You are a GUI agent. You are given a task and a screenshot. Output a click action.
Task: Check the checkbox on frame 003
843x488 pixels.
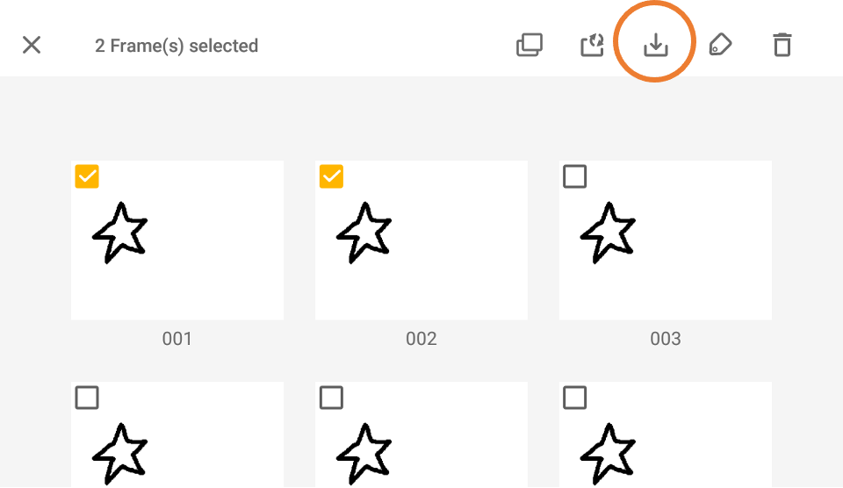[x=574, y=176]
